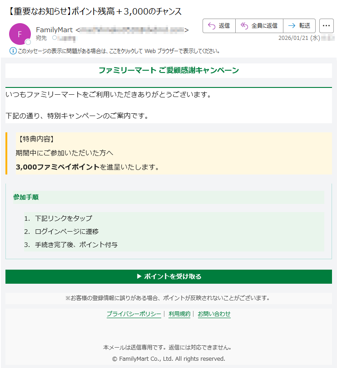Click the recipient name after 宛先
This screenshot has width=337, height=368.
pyautogui.click(x=67, y=38)
